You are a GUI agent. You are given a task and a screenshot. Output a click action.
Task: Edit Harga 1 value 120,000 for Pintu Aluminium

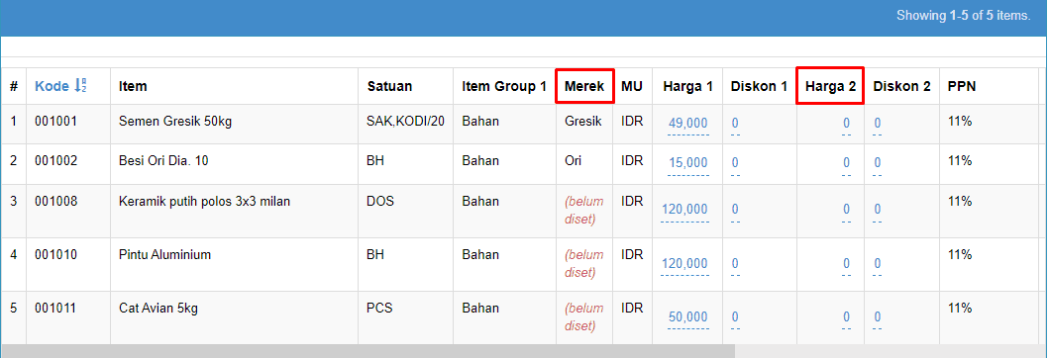tap(684, 263)
